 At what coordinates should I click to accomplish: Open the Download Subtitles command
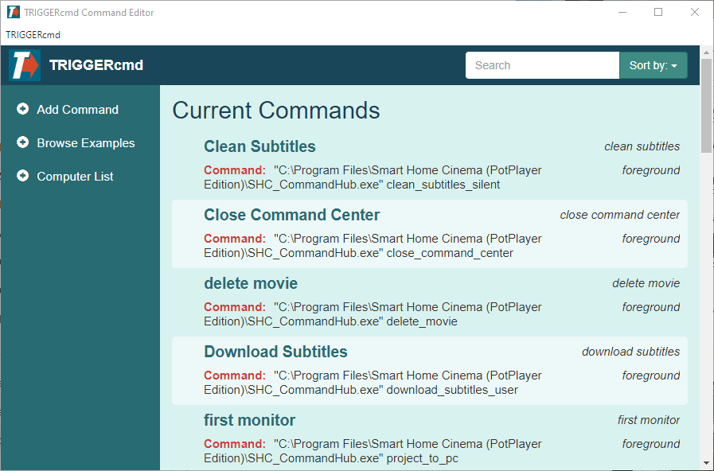point(275,352)
